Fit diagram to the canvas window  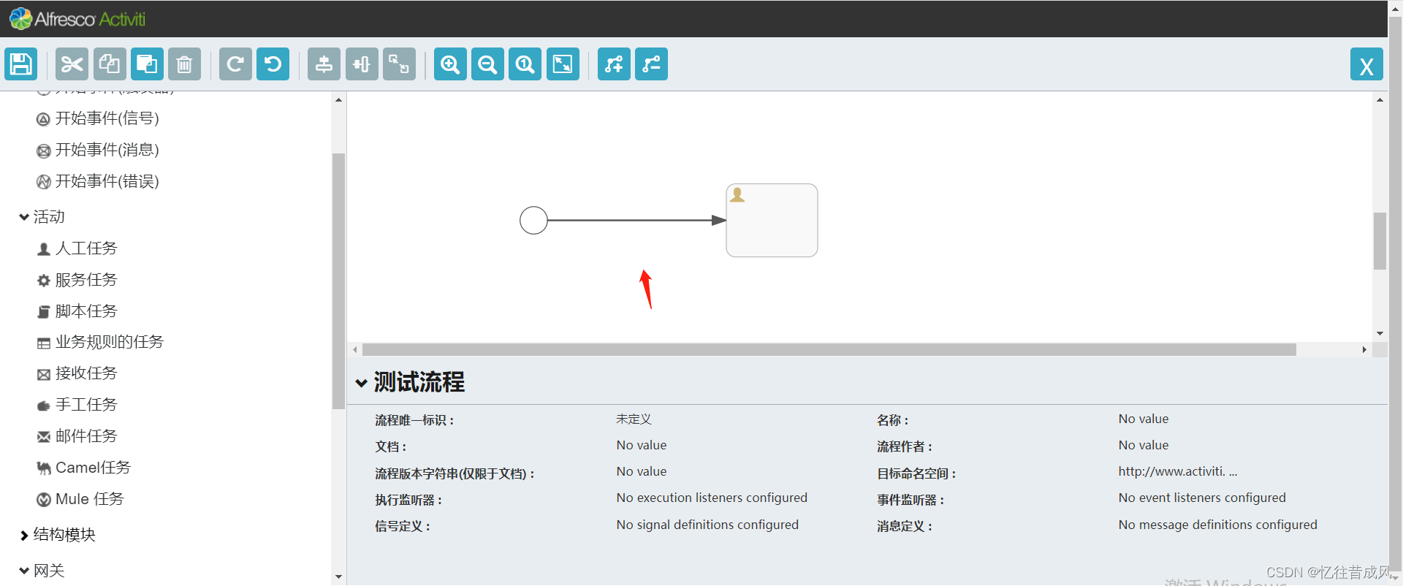563,64
